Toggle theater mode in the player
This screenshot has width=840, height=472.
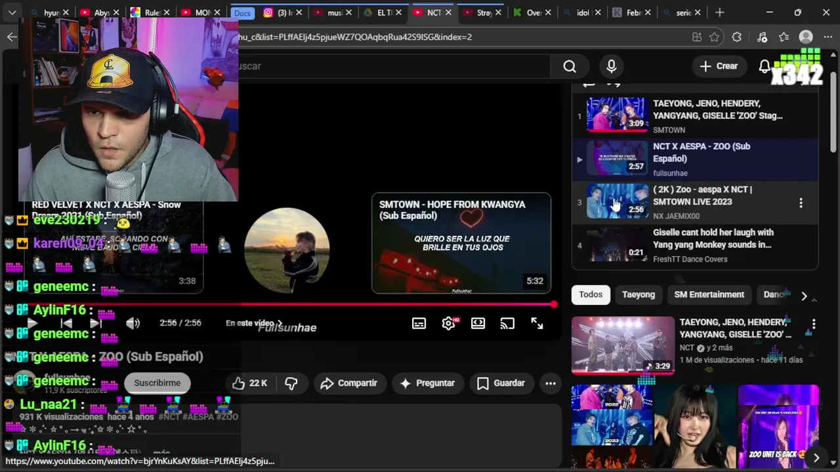click(x=478, y=323)
